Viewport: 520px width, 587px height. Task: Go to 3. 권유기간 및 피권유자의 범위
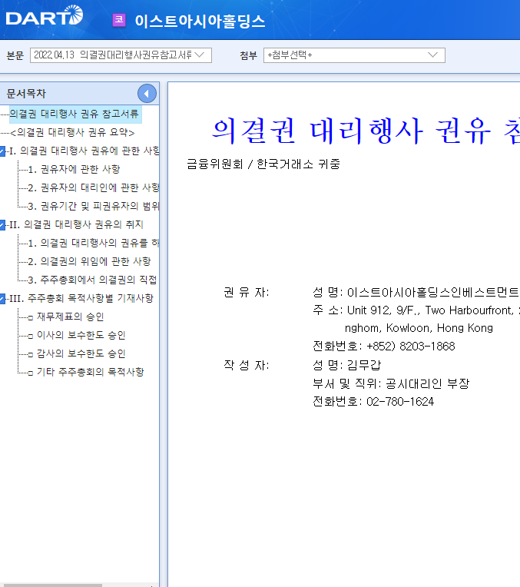tap(94, 206)
